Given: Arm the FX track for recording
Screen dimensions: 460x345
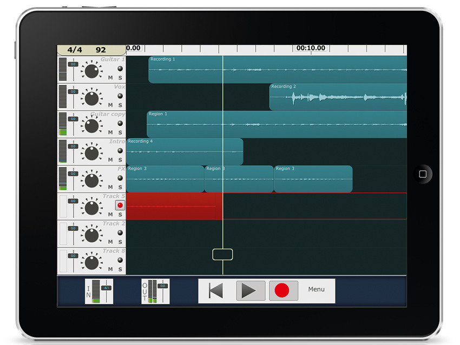Looking at the screenshot, I should pos(120,178).
